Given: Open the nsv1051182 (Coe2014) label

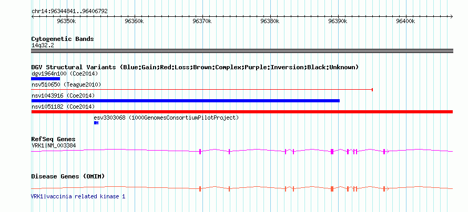Looking at the screenshot, I should pos(63,107).
